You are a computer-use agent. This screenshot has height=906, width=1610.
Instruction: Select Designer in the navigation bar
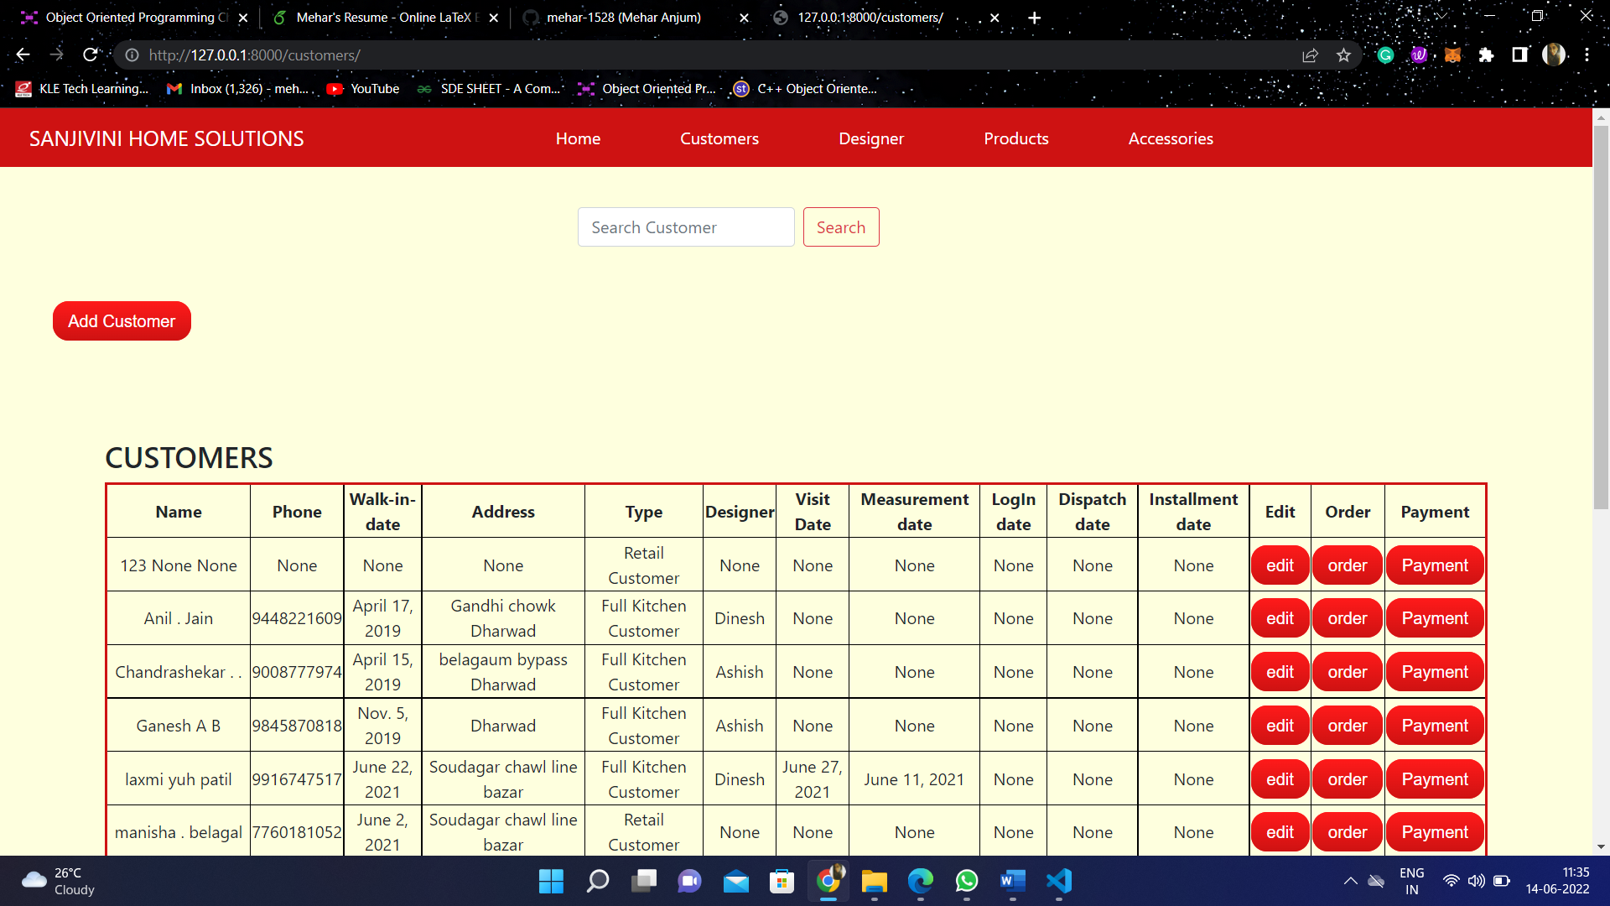871,138
